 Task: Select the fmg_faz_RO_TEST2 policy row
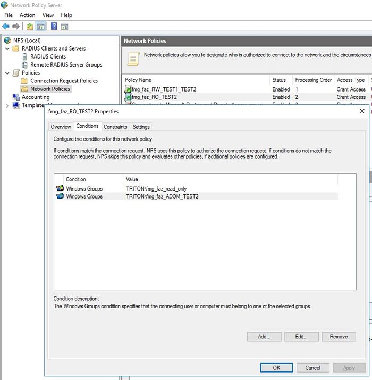248,97
